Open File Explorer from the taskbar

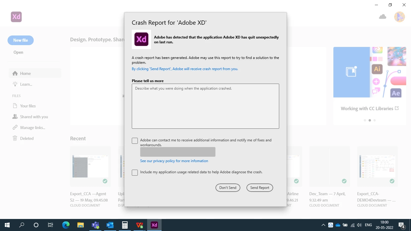tap(80, 225)
